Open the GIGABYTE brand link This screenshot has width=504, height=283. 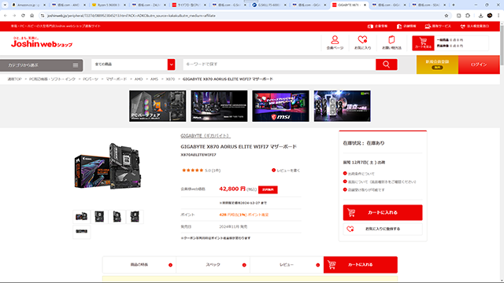[x=206, y=136]
